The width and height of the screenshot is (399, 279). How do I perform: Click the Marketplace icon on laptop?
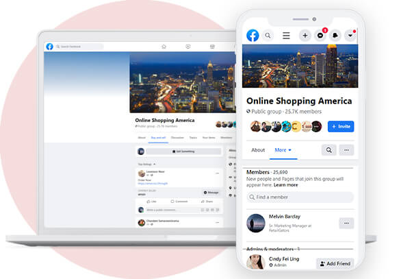tap(212, 47)
